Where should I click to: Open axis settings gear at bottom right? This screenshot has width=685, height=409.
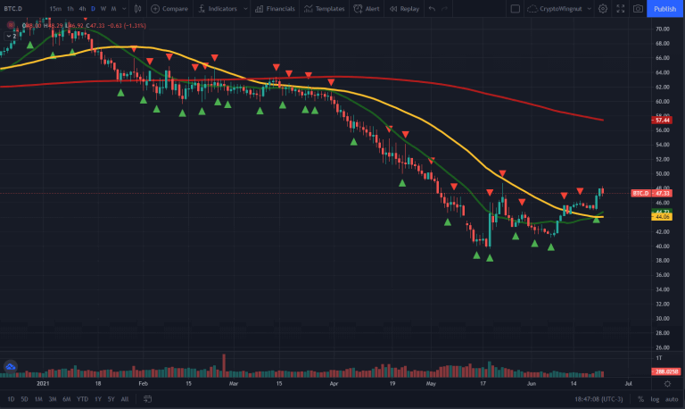[x=667, y=384]
